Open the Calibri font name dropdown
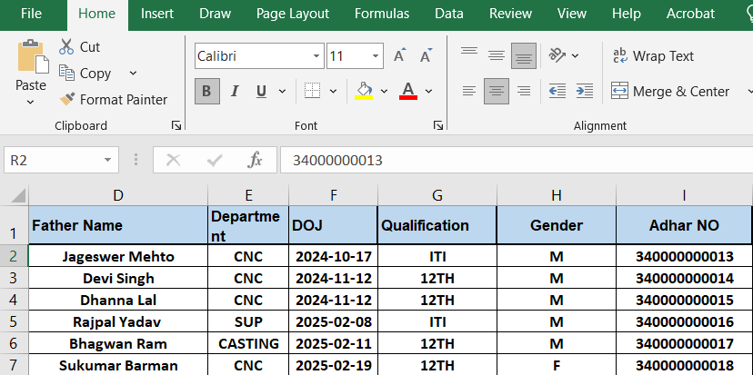The width and height of the screenshot is (753, 375). [x=316, y=56]
